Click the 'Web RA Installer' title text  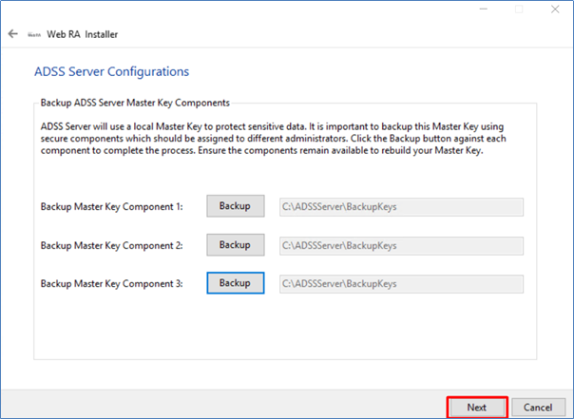83,34
